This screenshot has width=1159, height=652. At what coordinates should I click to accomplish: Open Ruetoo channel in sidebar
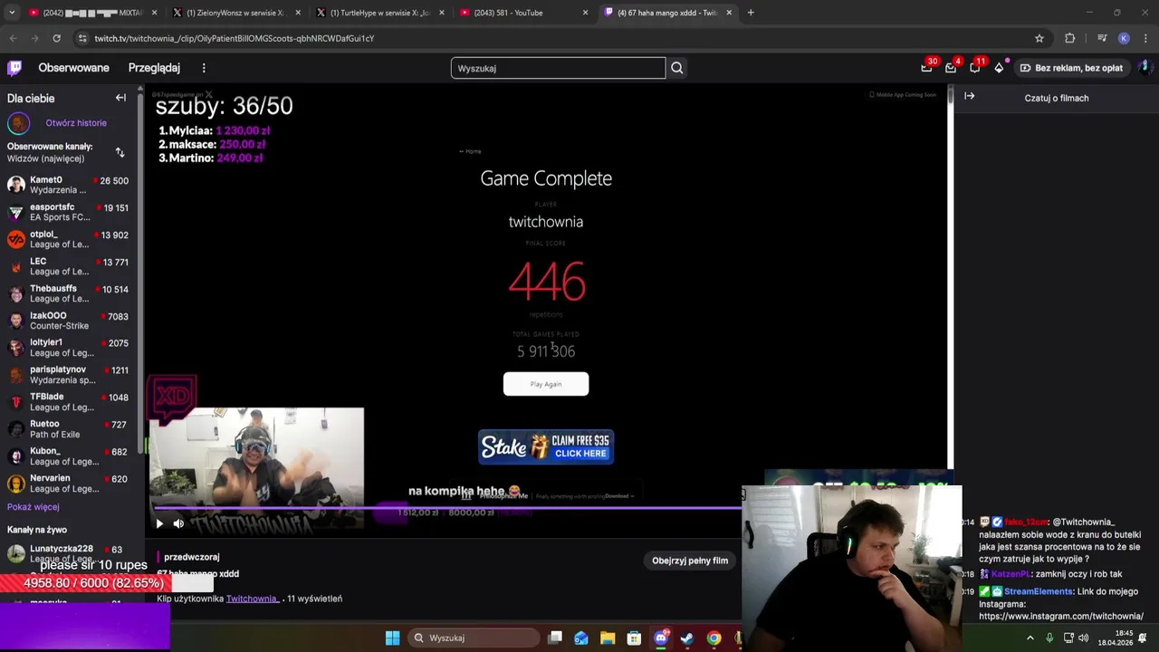click(69, 428)
